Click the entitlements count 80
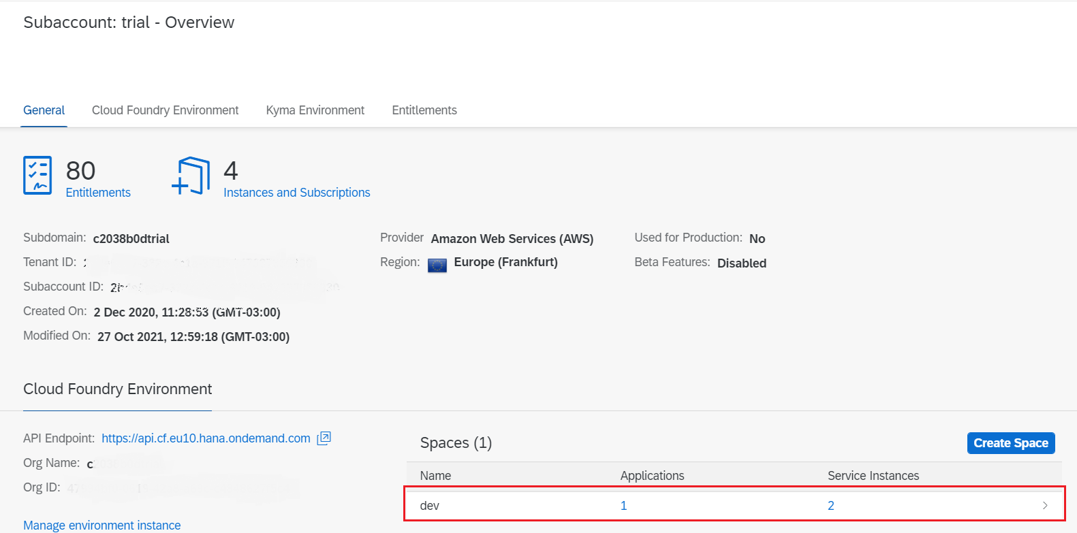 pyautogui.click(x=80, y=170)
